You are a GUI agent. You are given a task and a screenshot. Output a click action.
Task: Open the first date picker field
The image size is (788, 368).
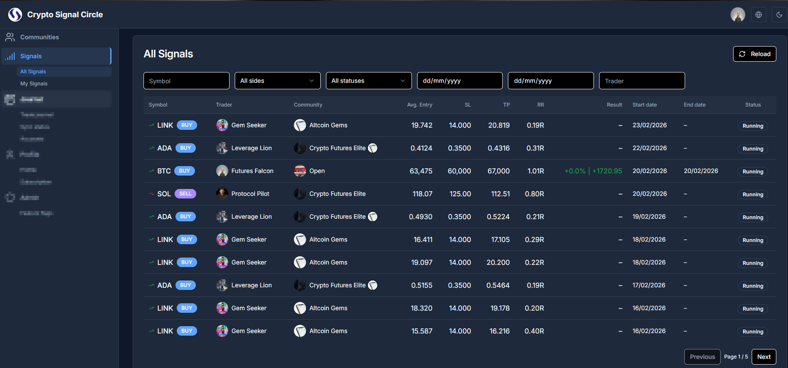click(459, 81)
